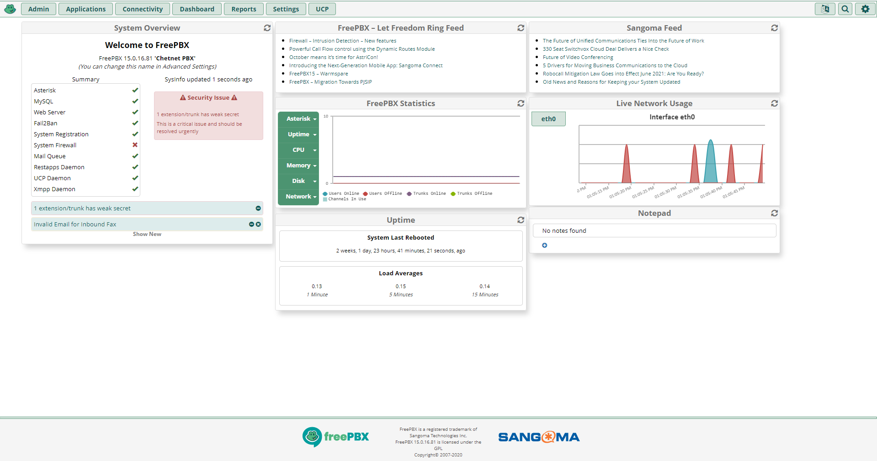Expand the Asterisk statistics dropdown
Viewport: 877px width, 461px height.
(x=298, y=119)
